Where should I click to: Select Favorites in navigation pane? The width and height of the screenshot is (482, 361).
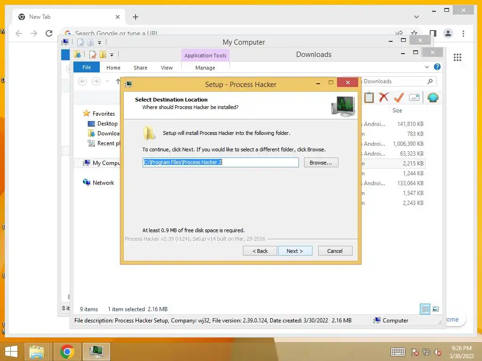pos(103,114)
